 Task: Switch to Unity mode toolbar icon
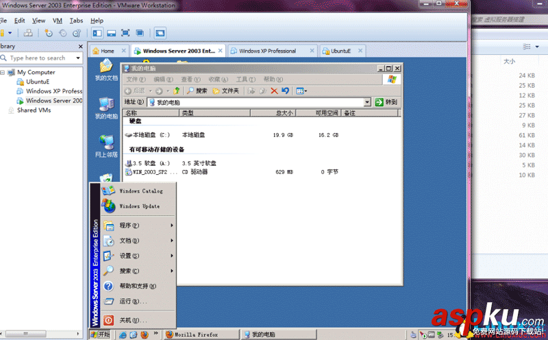(x=140, y=33)
